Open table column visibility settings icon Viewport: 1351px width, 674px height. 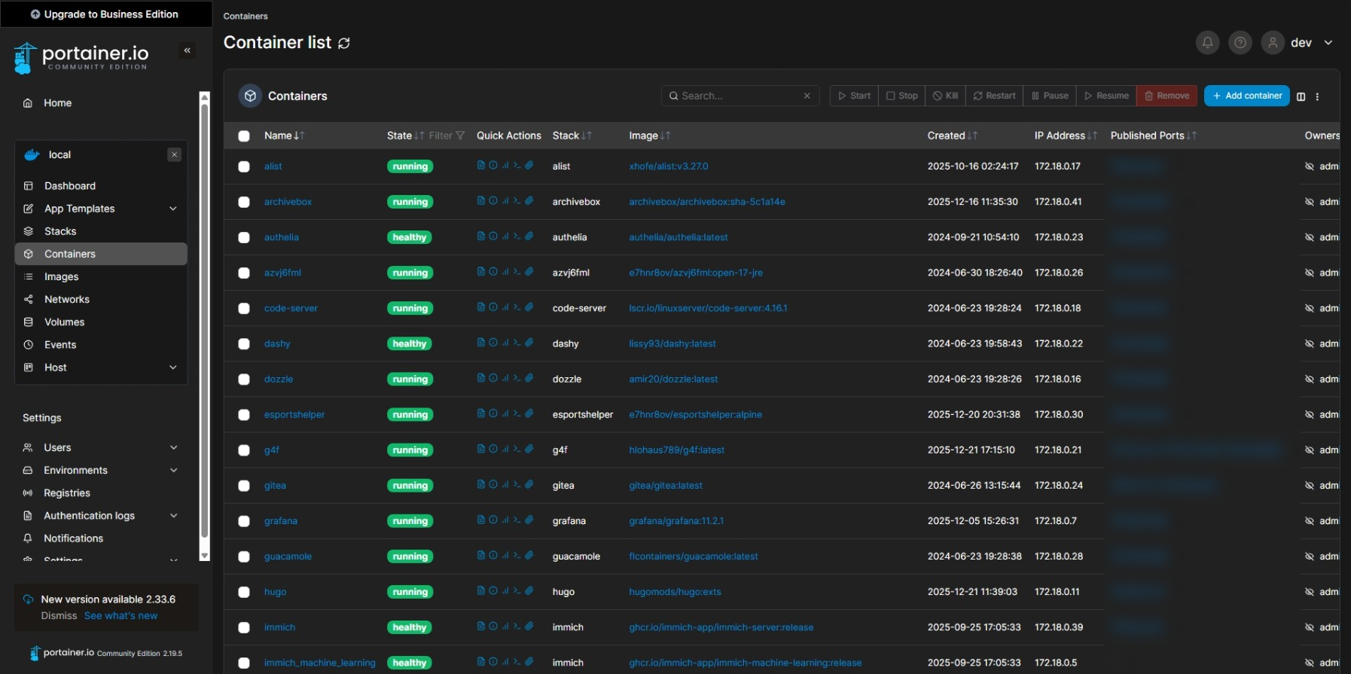(x=1301, y=96)
